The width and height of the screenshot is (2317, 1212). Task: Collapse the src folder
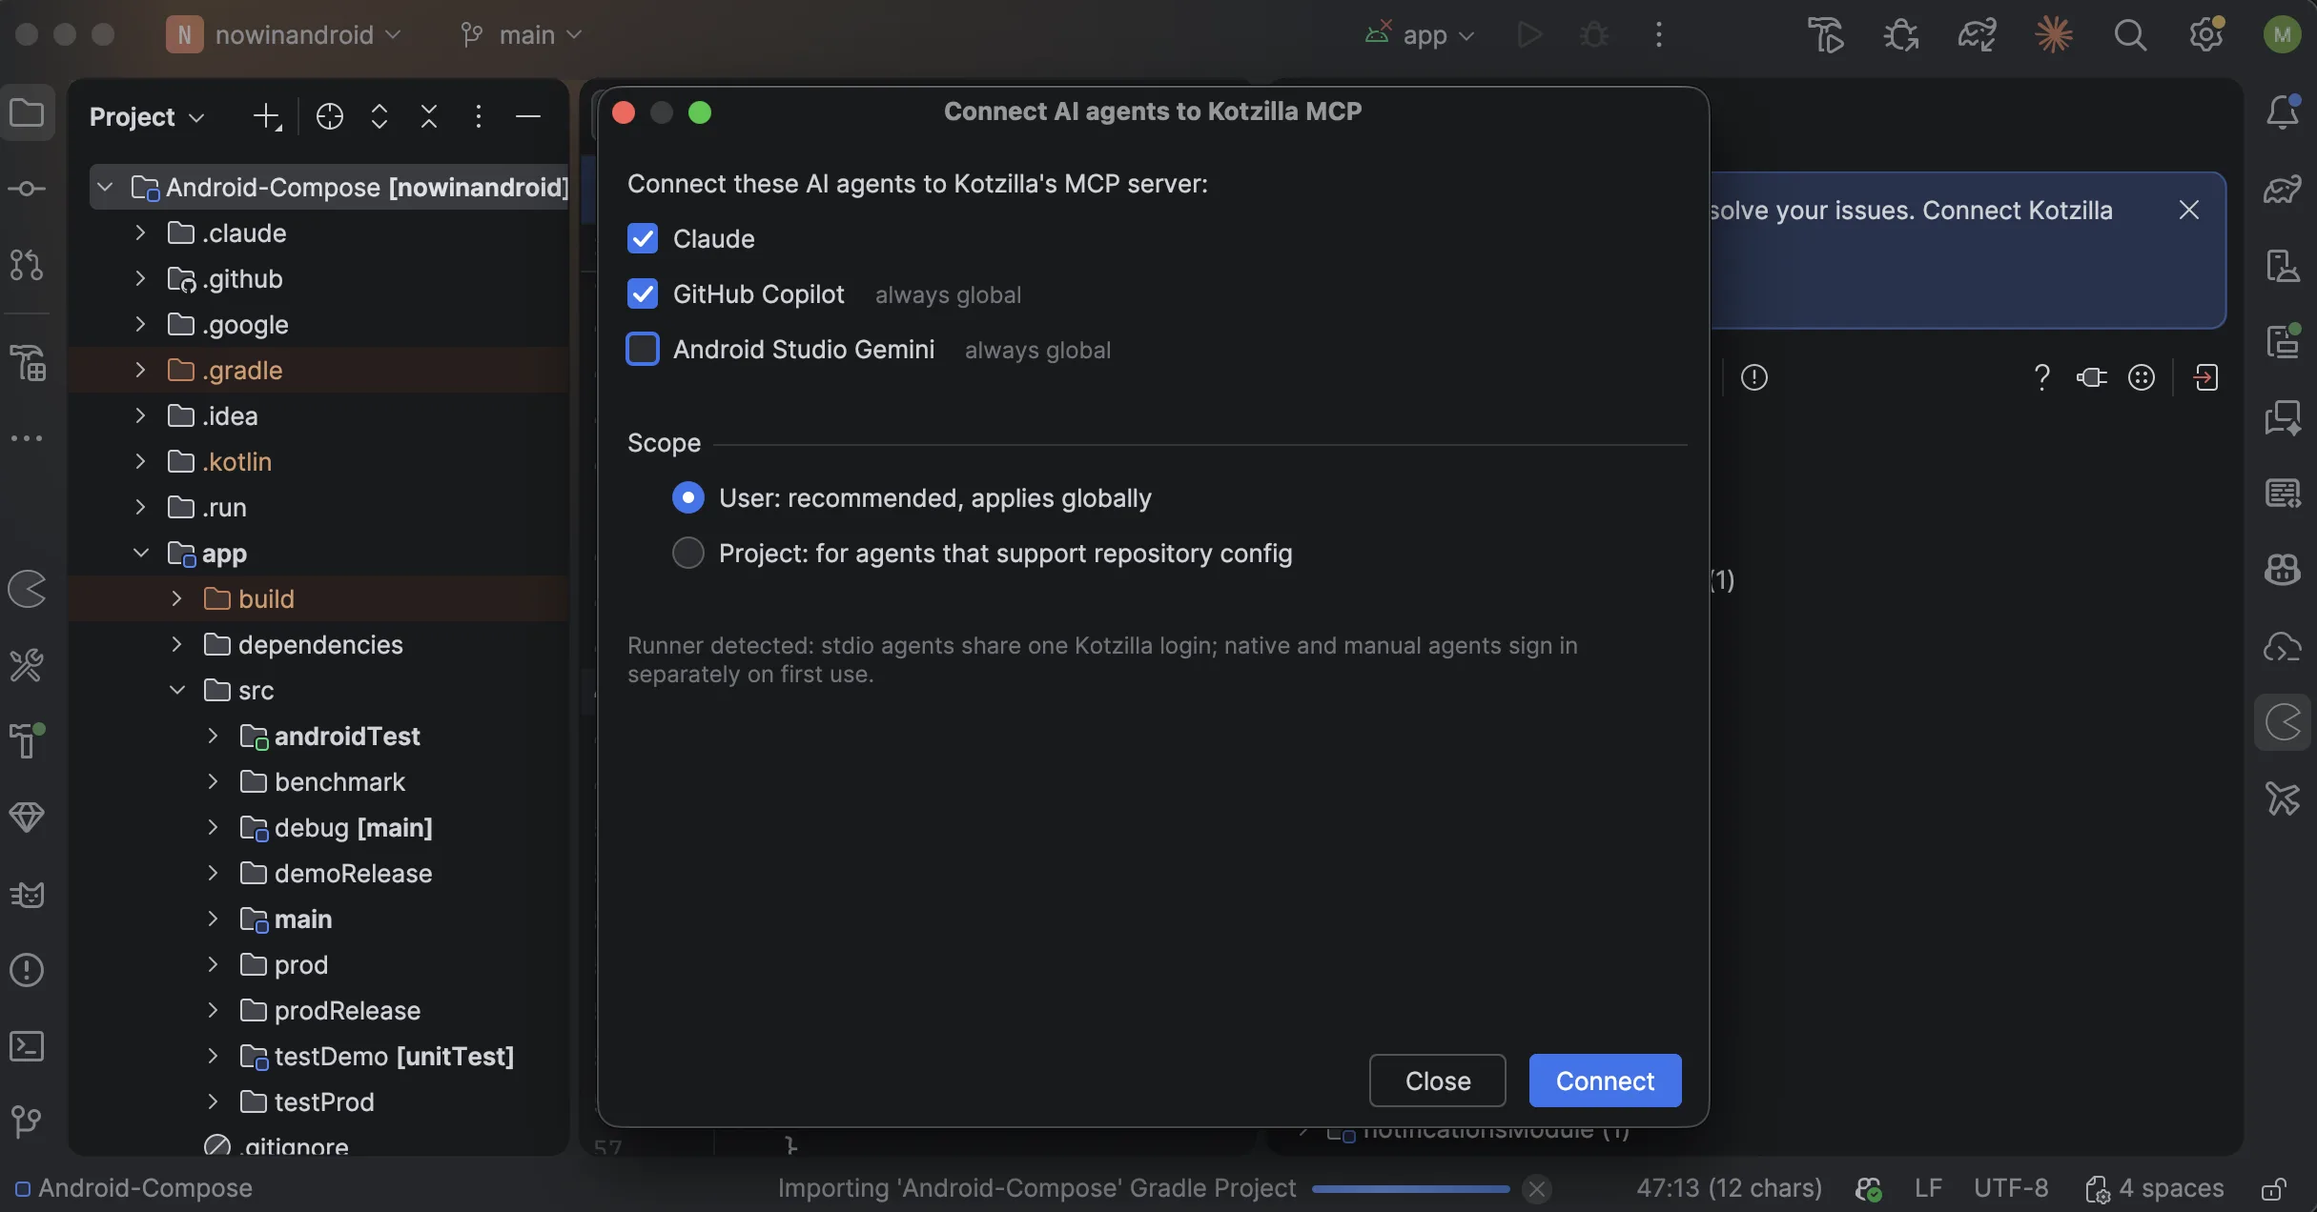tap(176, 690)
